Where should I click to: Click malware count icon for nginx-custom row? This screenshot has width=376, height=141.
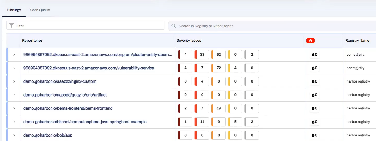coord(313,81)
